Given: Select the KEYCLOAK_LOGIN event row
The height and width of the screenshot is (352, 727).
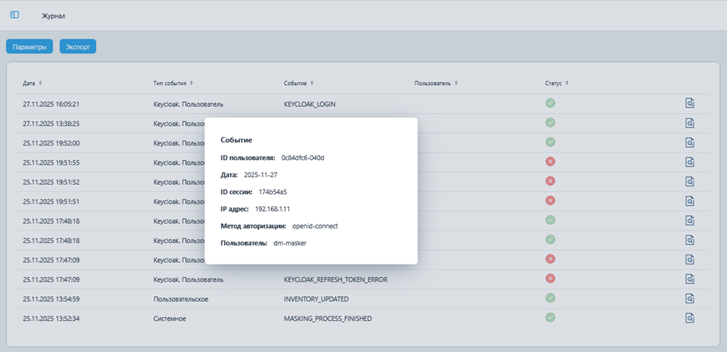Looking at the screenshot, I should 309,104.
